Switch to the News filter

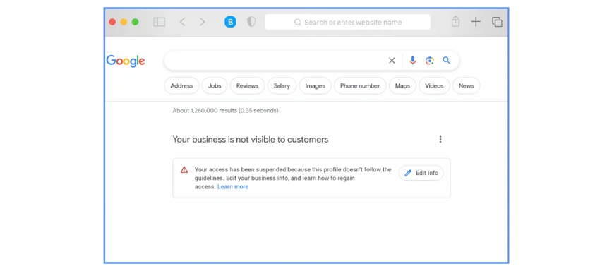(x=467, y=86)
